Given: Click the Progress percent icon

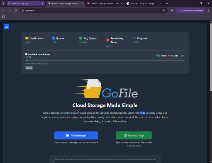Looking at the screenshot, I should [x=134, y=38].
